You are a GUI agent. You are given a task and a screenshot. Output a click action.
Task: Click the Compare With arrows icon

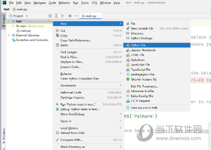pos(57,140)
